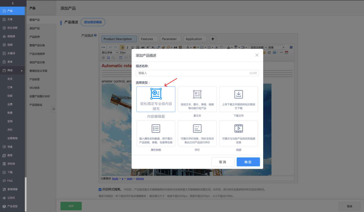Click the 添加描述模版 button
The image size is (364, 212).
(x=93, y=22)
